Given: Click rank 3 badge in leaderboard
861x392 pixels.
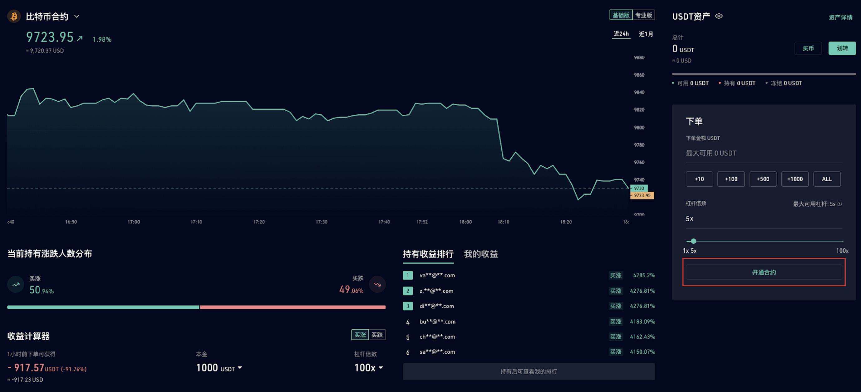Looking at the screenshot, I should (x=407, y=306).
